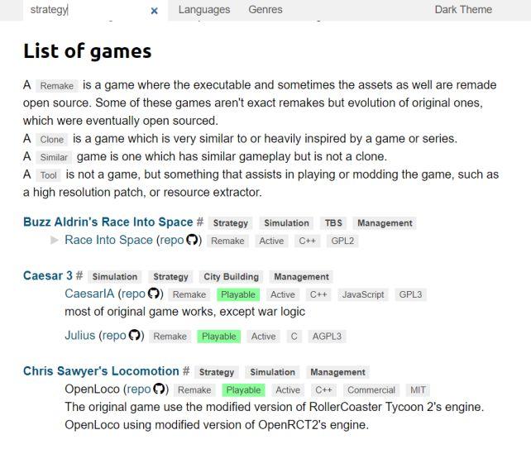Open the Julius GitHub repo icon

coord(135,335)
